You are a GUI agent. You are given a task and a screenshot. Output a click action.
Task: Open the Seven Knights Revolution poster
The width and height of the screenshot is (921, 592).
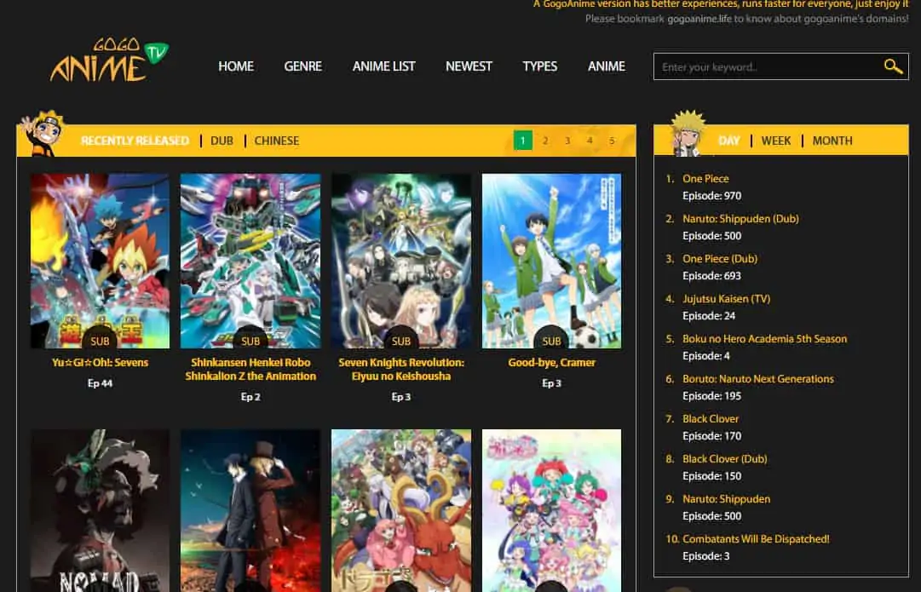point(401,261)
